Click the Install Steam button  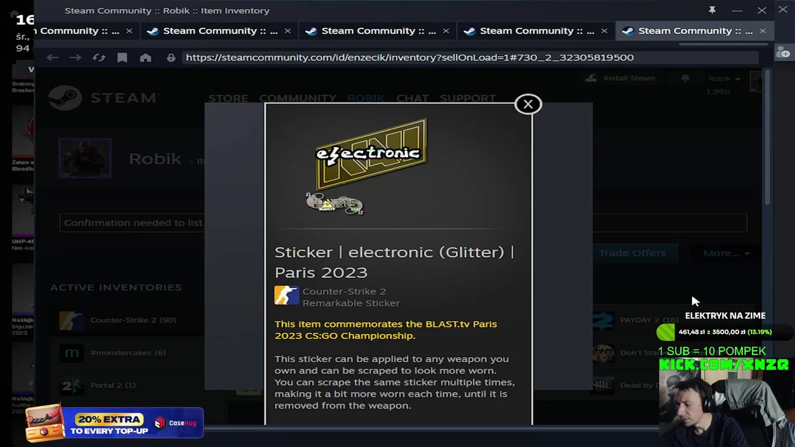621,78
